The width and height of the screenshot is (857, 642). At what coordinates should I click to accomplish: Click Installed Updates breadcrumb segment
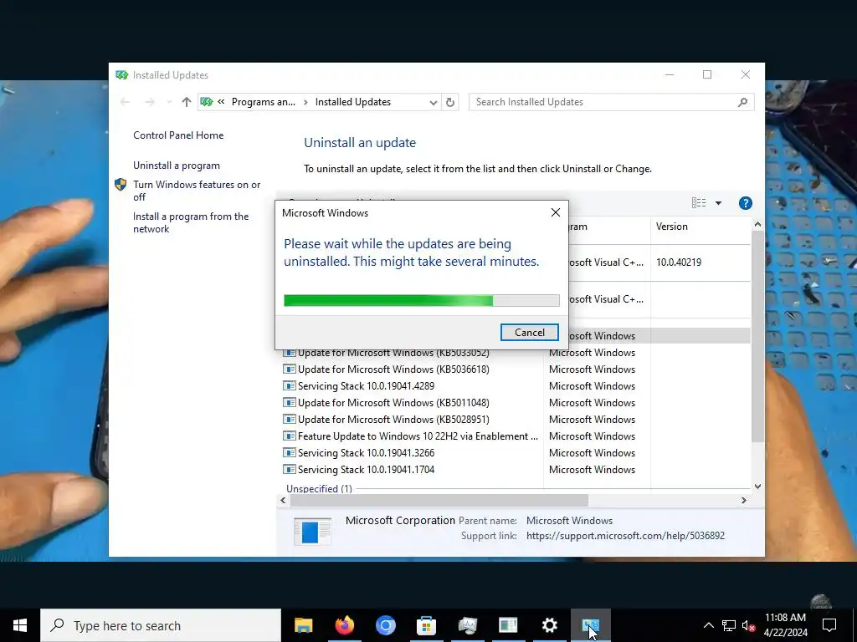click(353, 102)
